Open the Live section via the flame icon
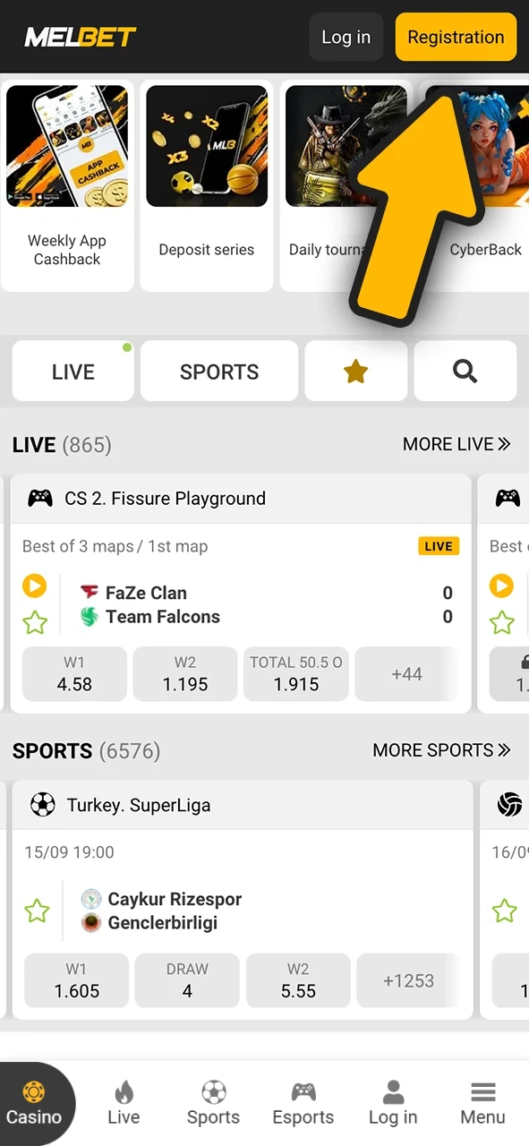The image size is (529, 1146). [x=124, y=1101]
